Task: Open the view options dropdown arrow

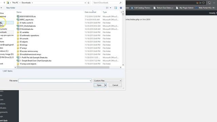Action: pyautogui.click(x=111, y=8)
